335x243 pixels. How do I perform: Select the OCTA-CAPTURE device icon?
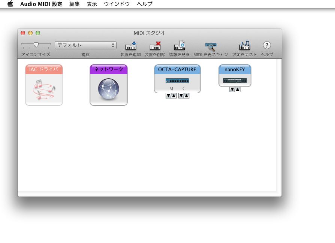pyautogui.click(x=177, y=79)
